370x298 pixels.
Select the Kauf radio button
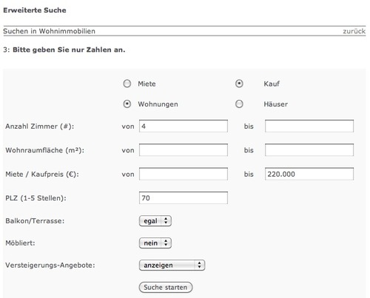[x=239, y=84]
